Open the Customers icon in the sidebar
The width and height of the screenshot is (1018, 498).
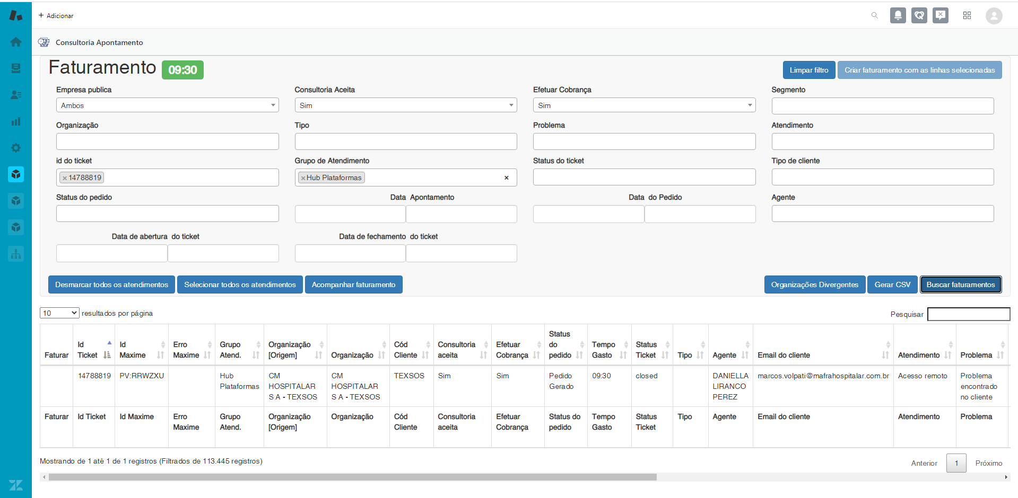[x=16, y=95]
